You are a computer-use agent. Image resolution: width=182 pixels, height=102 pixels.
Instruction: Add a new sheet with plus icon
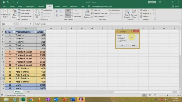[x=28, y=92]
